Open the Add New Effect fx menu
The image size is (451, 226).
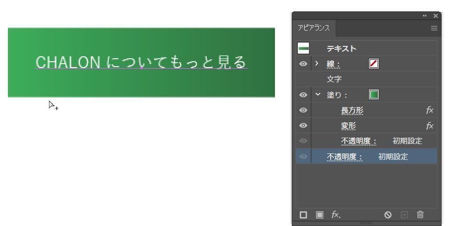[x=336, y=215]
